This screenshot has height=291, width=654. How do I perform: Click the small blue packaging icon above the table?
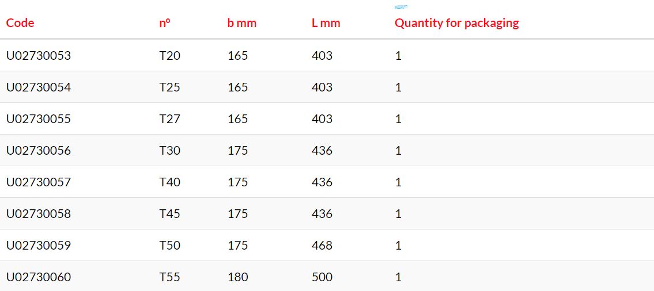coord(400,7)
